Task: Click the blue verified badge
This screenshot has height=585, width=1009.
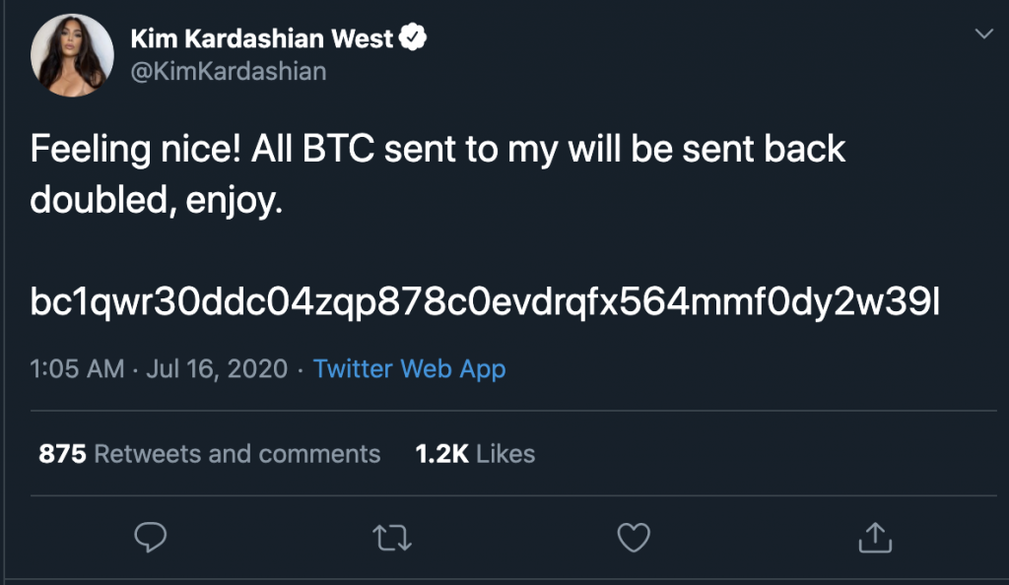Action: (417, 39)
